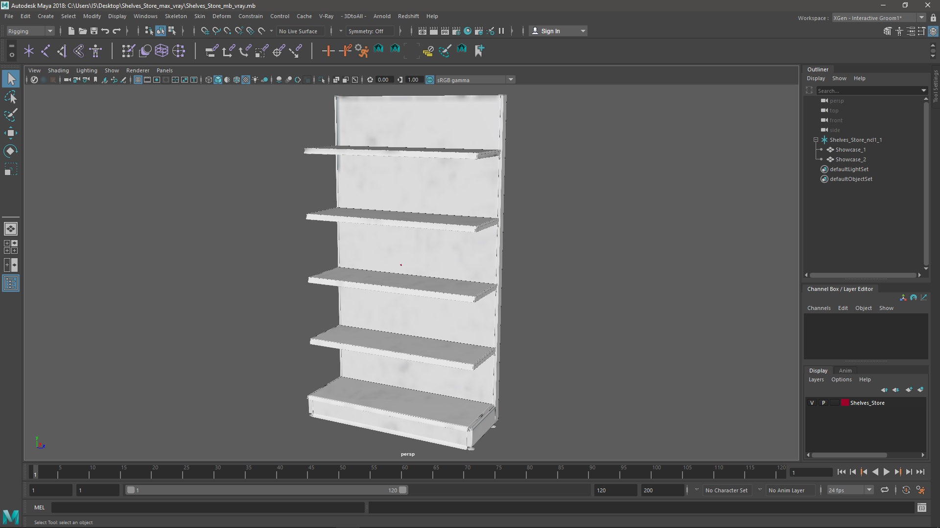Click the Redo arrow icon
The image size is (940, 528).
click(117, 31)
